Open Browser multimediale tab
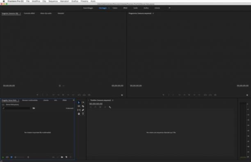 click(30, 100)
